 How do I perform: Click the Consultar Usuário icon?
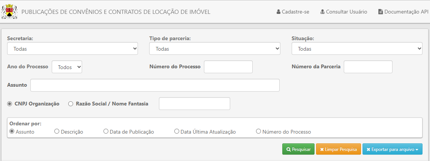pos(322,12)
